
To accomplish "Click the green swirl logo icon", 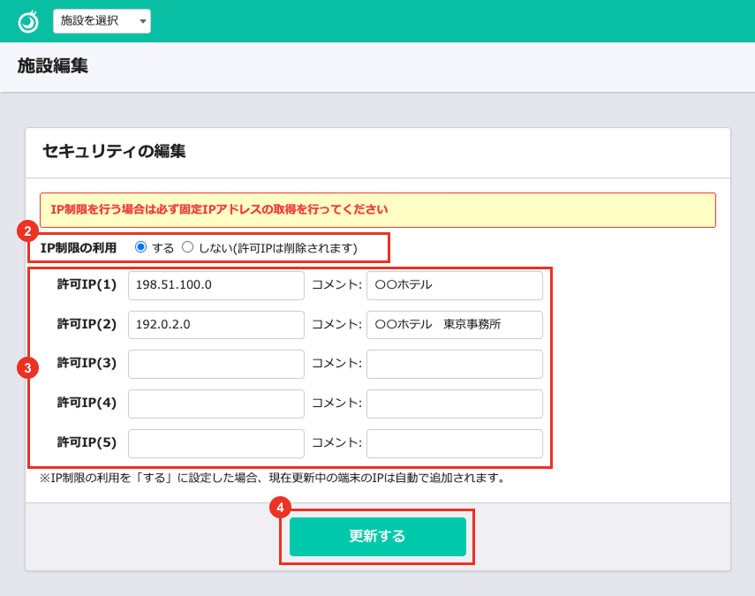I will (28, 21).
